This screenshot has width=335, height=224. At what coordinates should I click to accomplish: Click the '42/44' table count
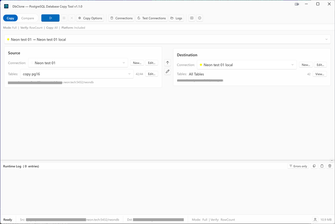139,74
